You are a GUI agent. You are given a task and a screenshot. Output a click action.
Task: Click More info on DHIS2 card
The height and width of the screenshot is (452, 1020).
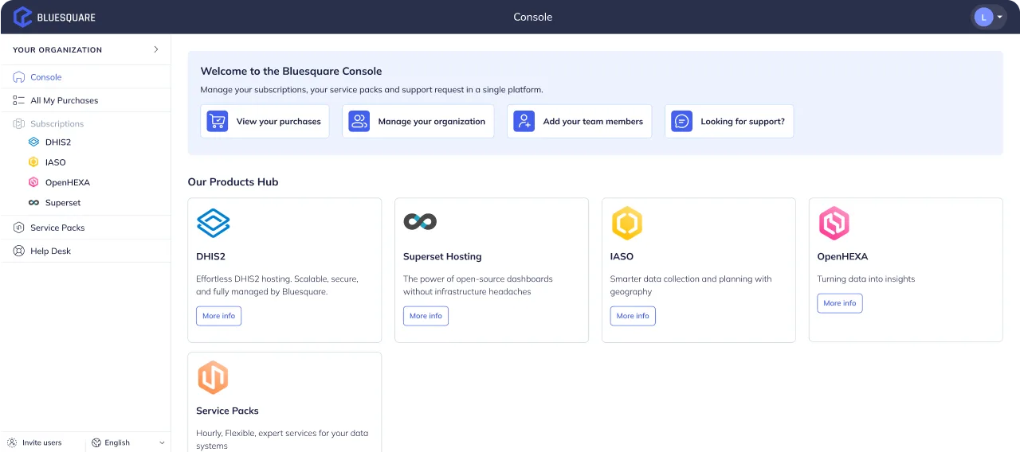[218, 316]
